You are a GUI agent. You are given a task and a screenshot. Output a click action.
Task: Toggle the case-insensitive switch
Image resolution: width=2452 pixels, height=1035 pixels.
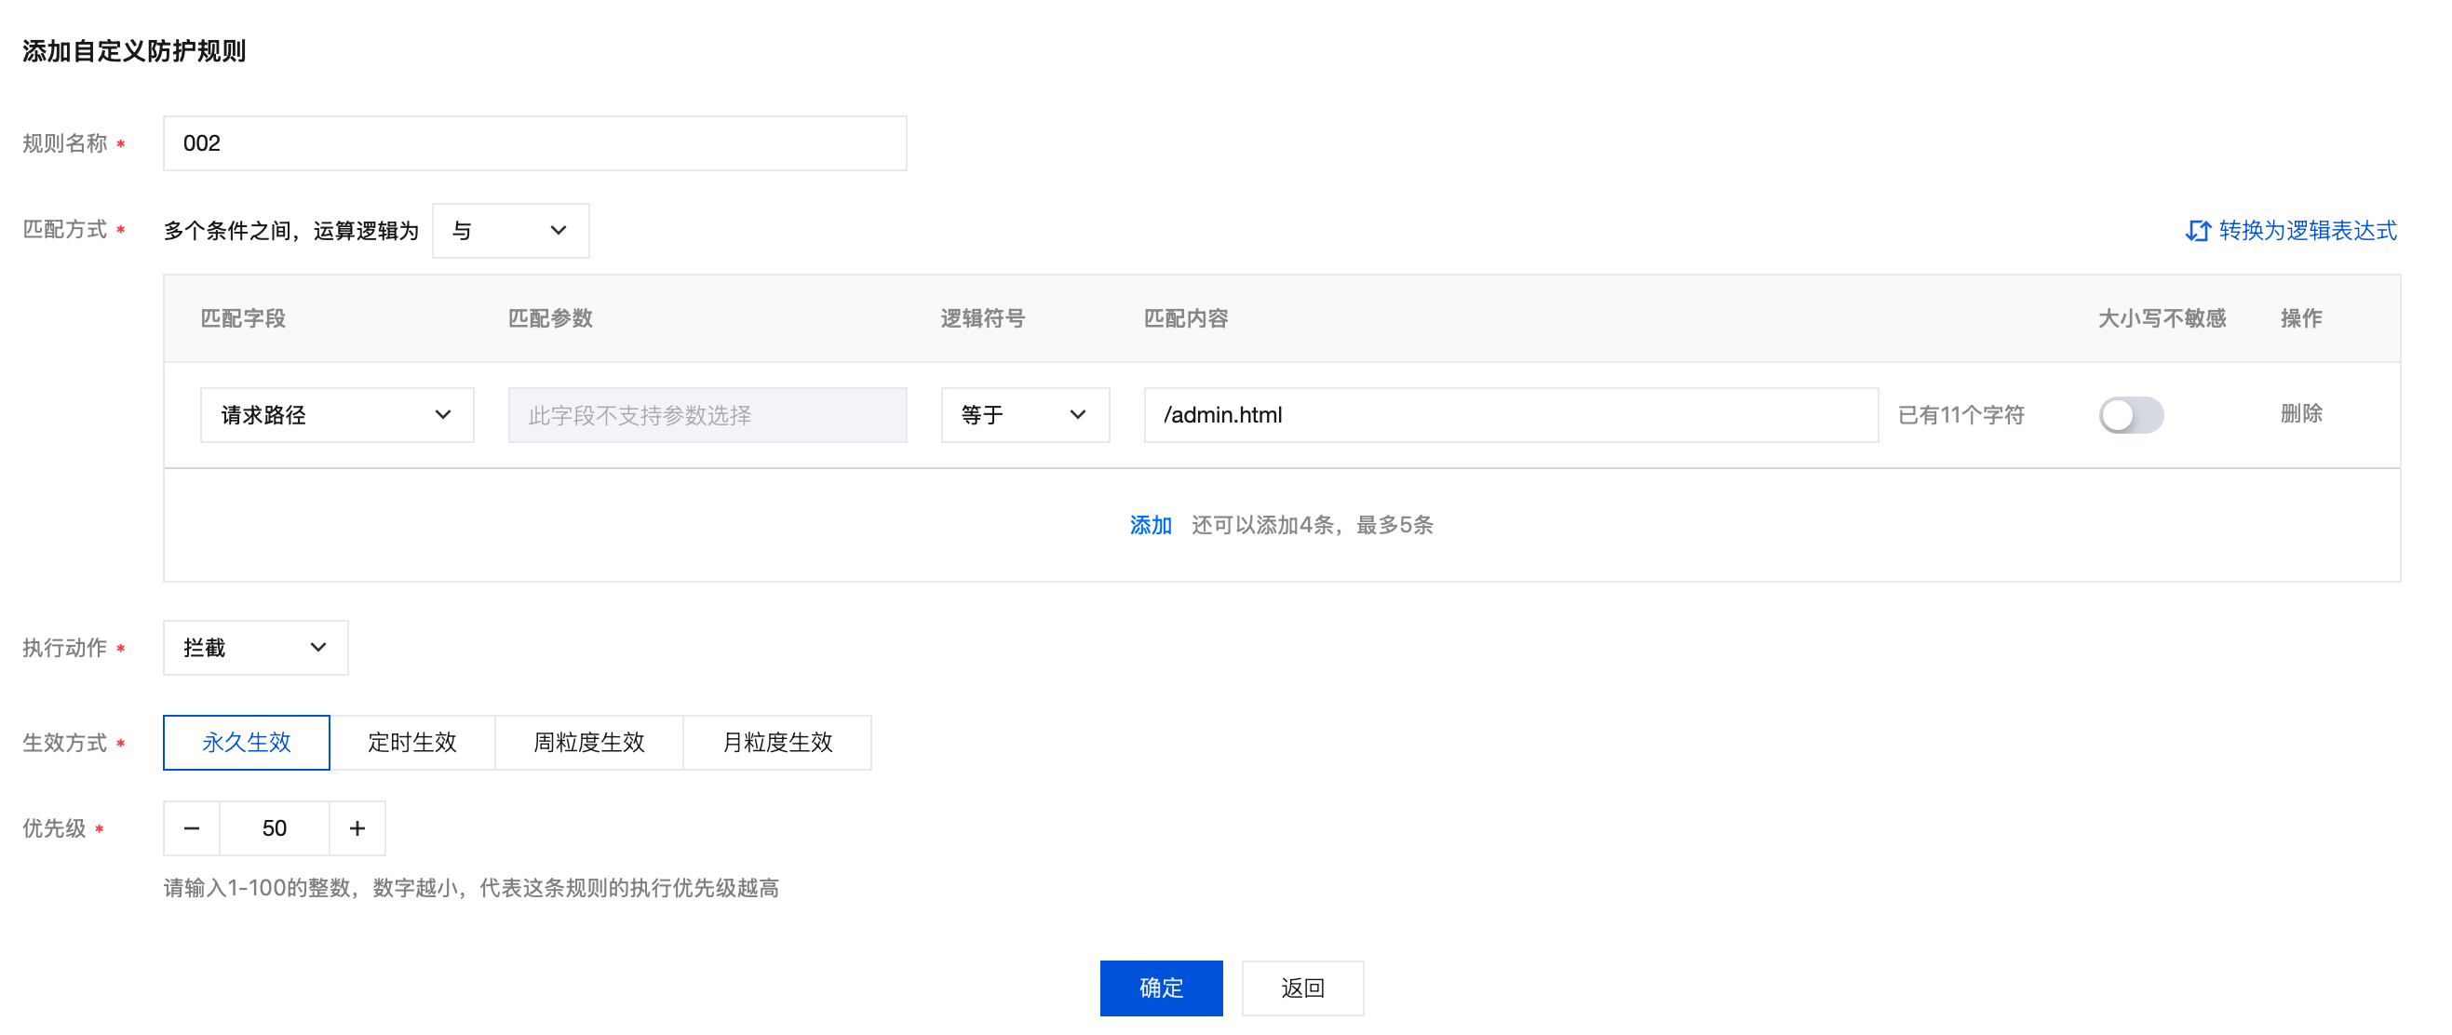pos(2130,415)
